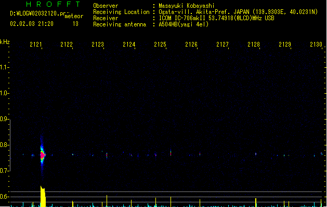Click the 2126 time axis label

pyautogui.click(x=191, y=45)
